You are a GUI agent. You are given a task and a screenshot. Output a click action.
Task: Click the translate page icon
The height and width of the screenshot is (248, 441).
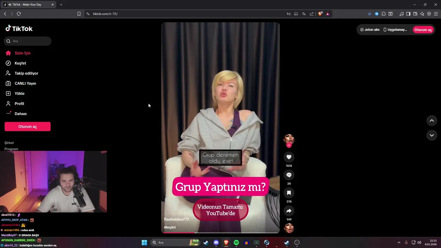(x=304, y=14)
